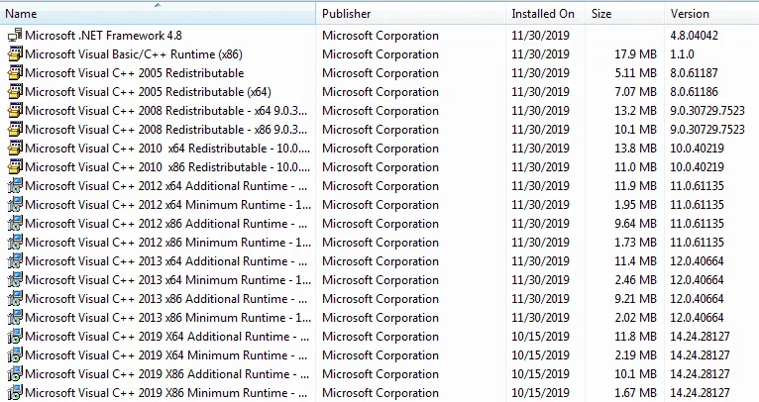Click the icon for Visual C++ 2008 Redistributable x64
The image size is (759, 402).
pos(15,111)
